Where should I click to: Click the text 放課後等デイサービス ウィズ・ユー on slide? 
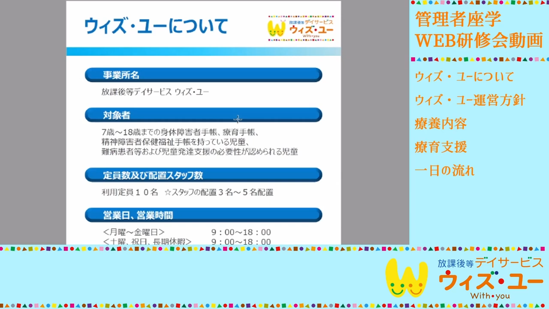(155, 91)
